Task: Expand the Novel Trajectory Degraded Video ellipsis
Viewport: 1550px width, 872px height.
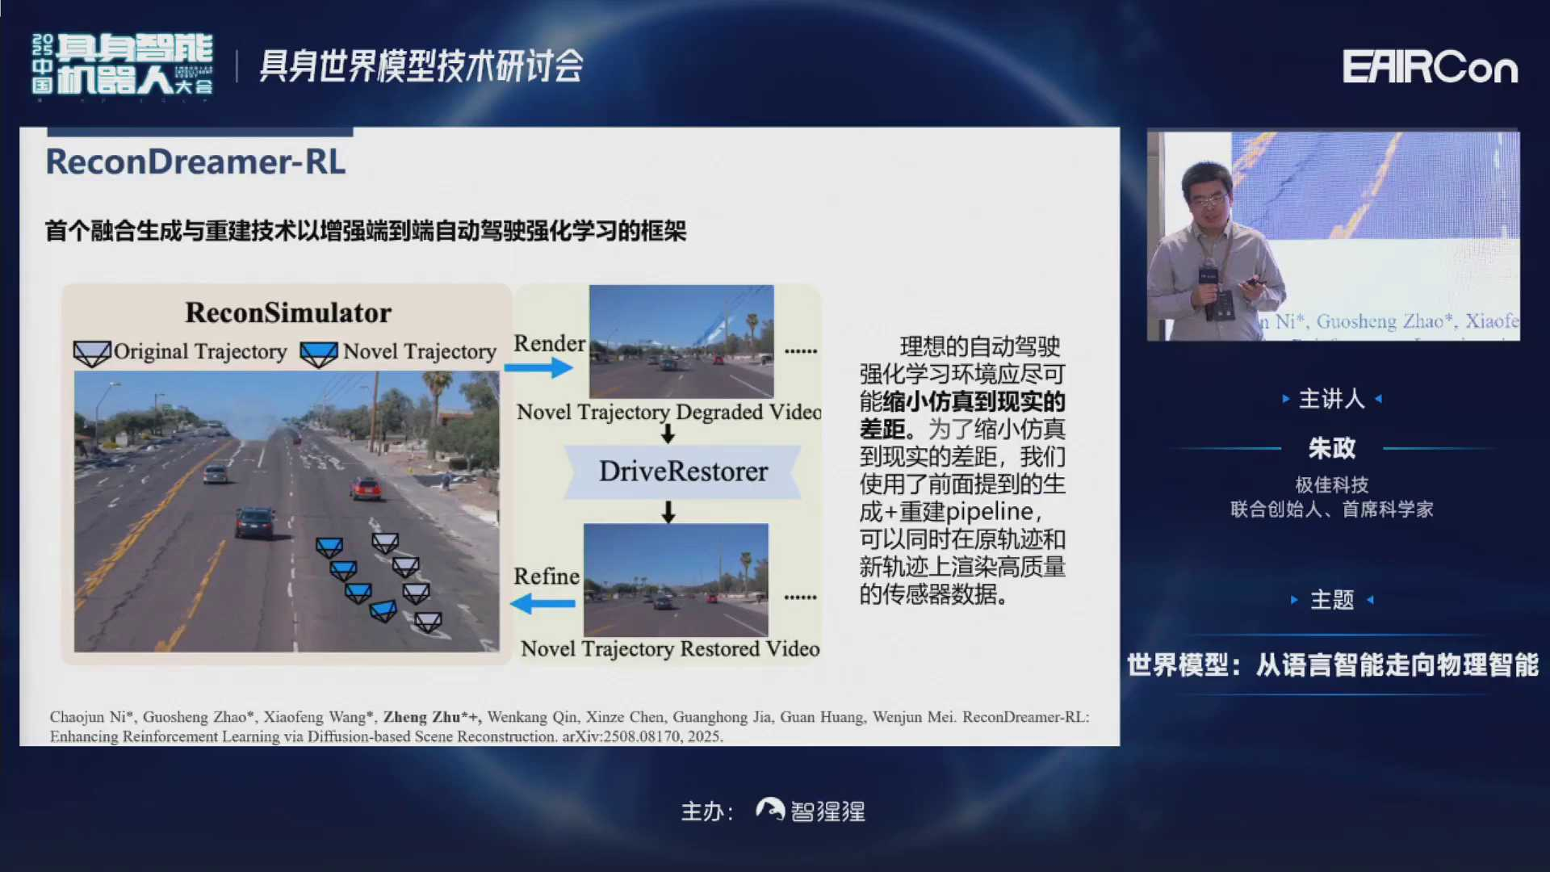Action: pyautogui.click(x=800, y=350)
